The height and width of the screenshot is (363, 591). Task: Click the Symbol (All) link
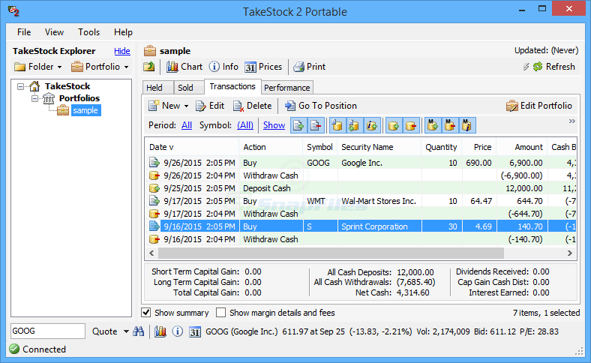coord(245,125)
